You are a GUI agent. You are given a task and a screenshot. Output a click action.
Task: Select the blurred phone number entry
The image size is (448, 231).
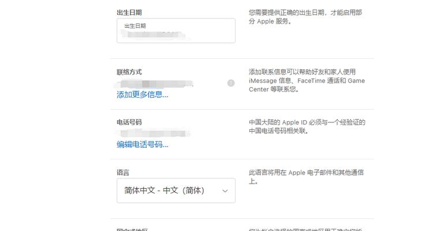(153, 133)
